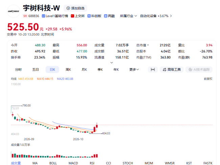Select the WMSR indicator tab

(170, 163)
